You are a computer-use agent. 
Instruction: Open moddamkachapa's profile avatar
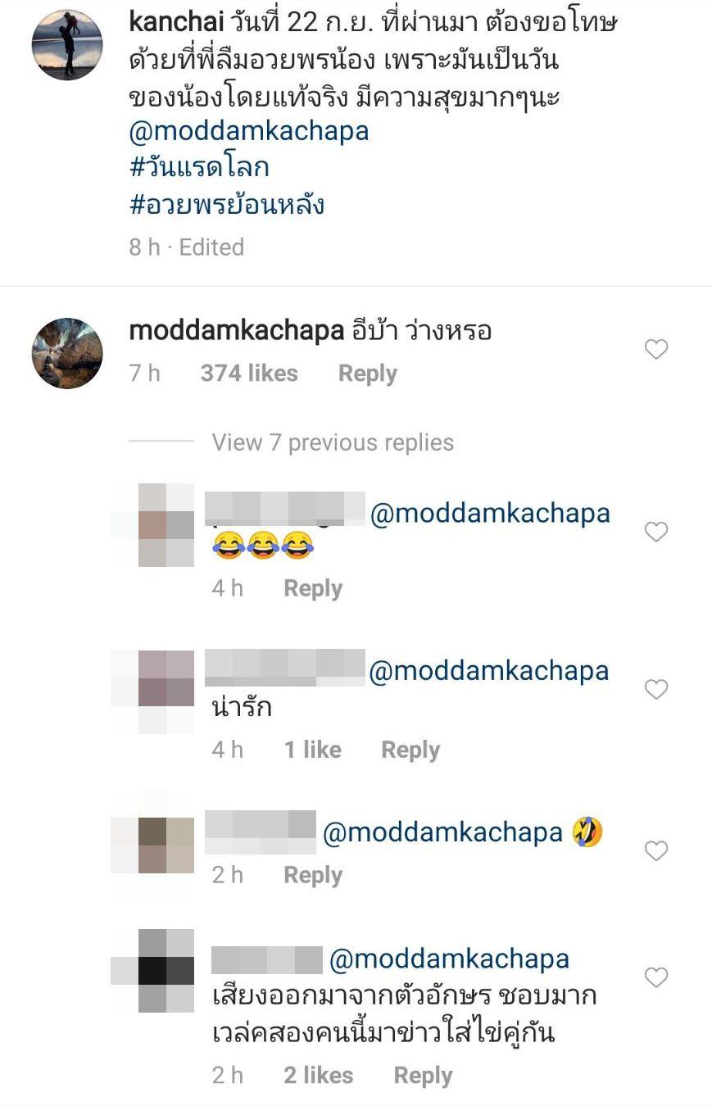click(x=67, y=353)
